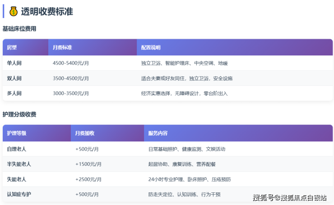Screen dimensions: 334x205
Task: Click the 配置说明 column header
Action: coord(151,47)
